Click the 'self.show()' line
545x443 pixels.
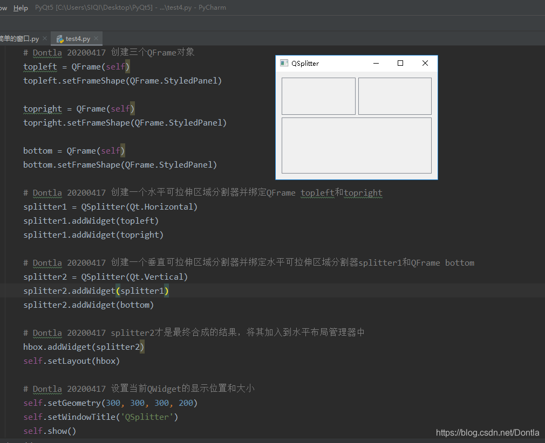tap(49, 431)
